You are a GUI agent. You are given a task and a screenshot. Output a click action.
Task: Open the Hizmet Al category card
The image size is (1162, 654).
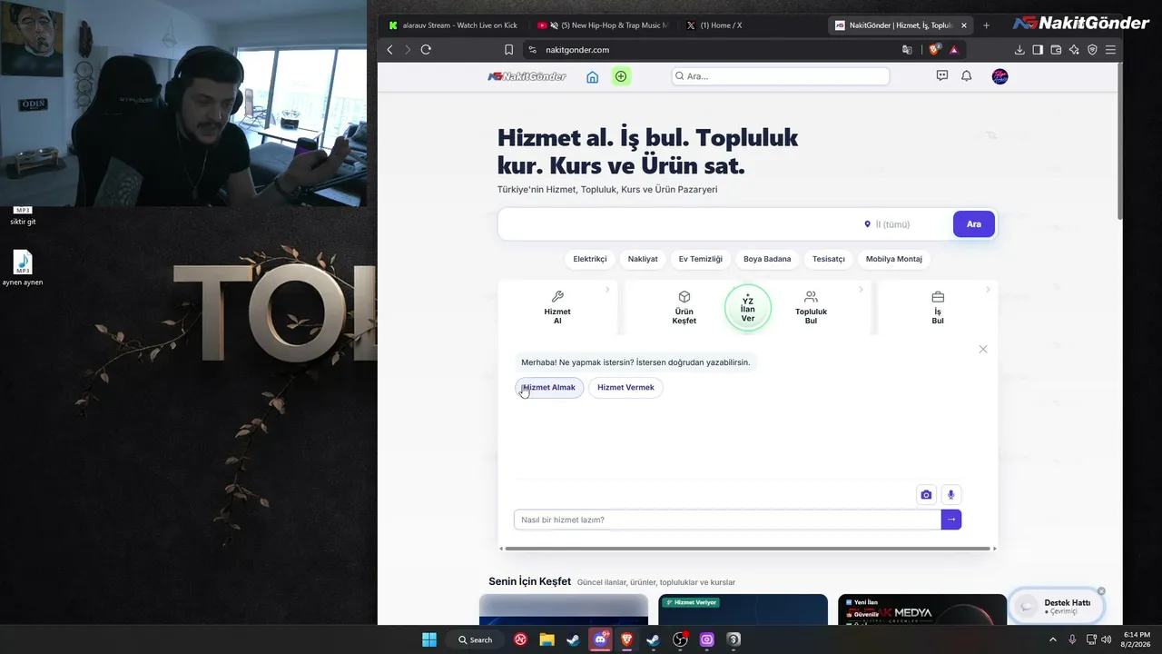557,308
